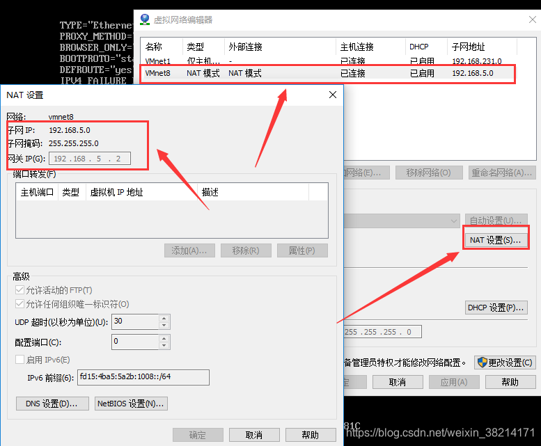
Task: Open NetBIOS 设置(N)... button
Action: [x=131, y=404]
